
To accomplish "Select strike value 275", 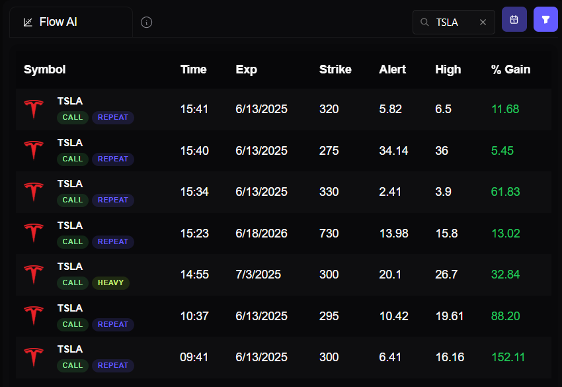I will click(329, 151).
